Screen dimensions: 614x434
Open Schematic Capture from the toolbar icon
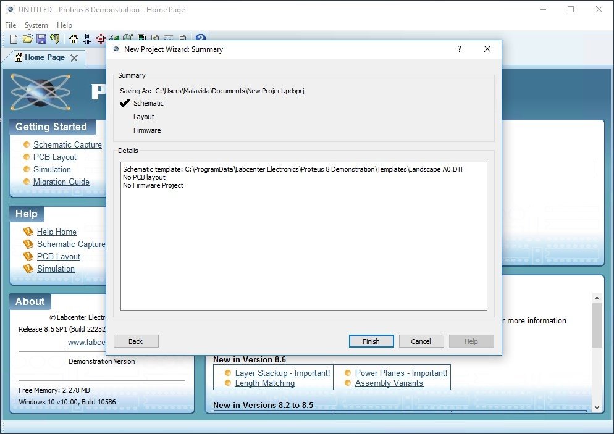pyautogui.click(x=87, y=39)
